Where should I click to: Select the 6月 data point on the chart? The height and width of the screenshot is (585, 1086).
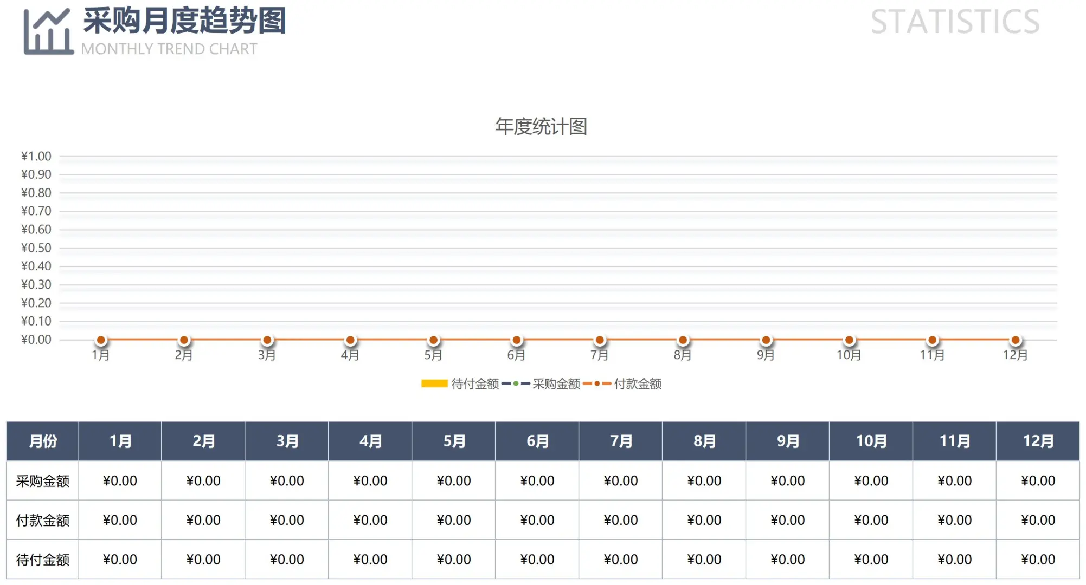[517, 339]
